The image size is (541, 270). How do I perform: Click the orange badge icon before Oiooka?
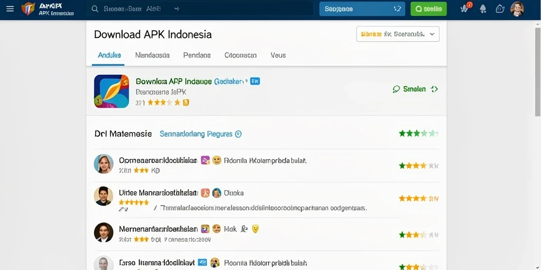[205, 193]
